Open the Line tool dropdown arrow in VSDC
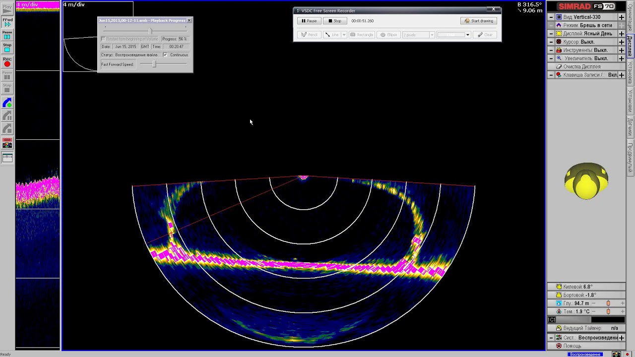The height and width of the screenshot is (357, 635). 344,35
